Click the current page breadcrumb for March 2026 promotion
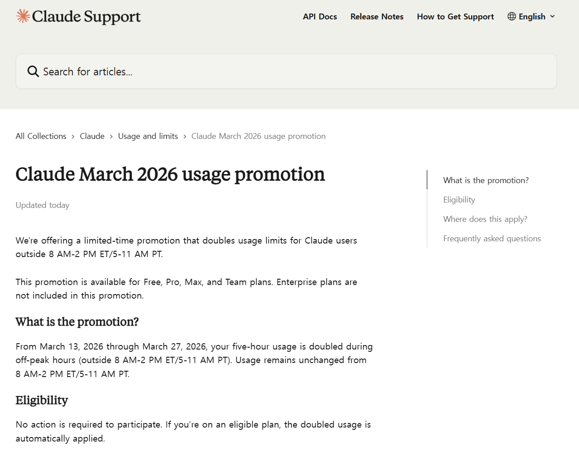The image size is (579, 451). [258, 136]
